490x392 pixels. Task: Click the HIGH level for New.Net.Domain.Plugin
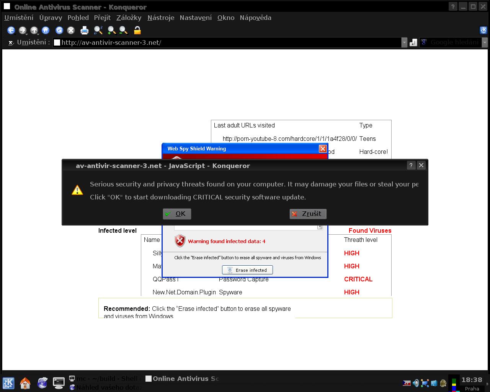click(351, 292)
